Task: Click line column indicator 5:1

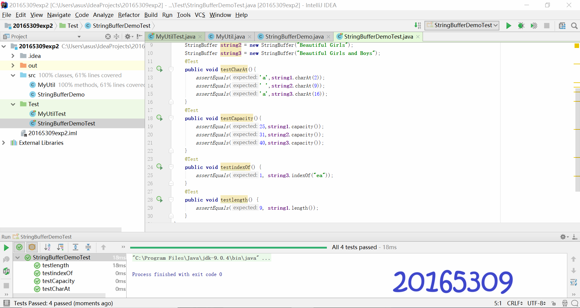Action: tap(498, 303)
